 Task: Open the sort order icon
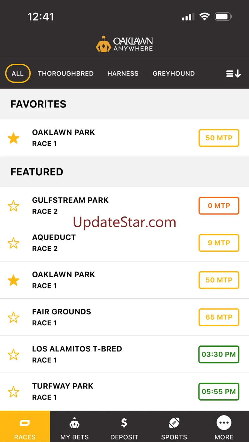(x=233, y=74)
